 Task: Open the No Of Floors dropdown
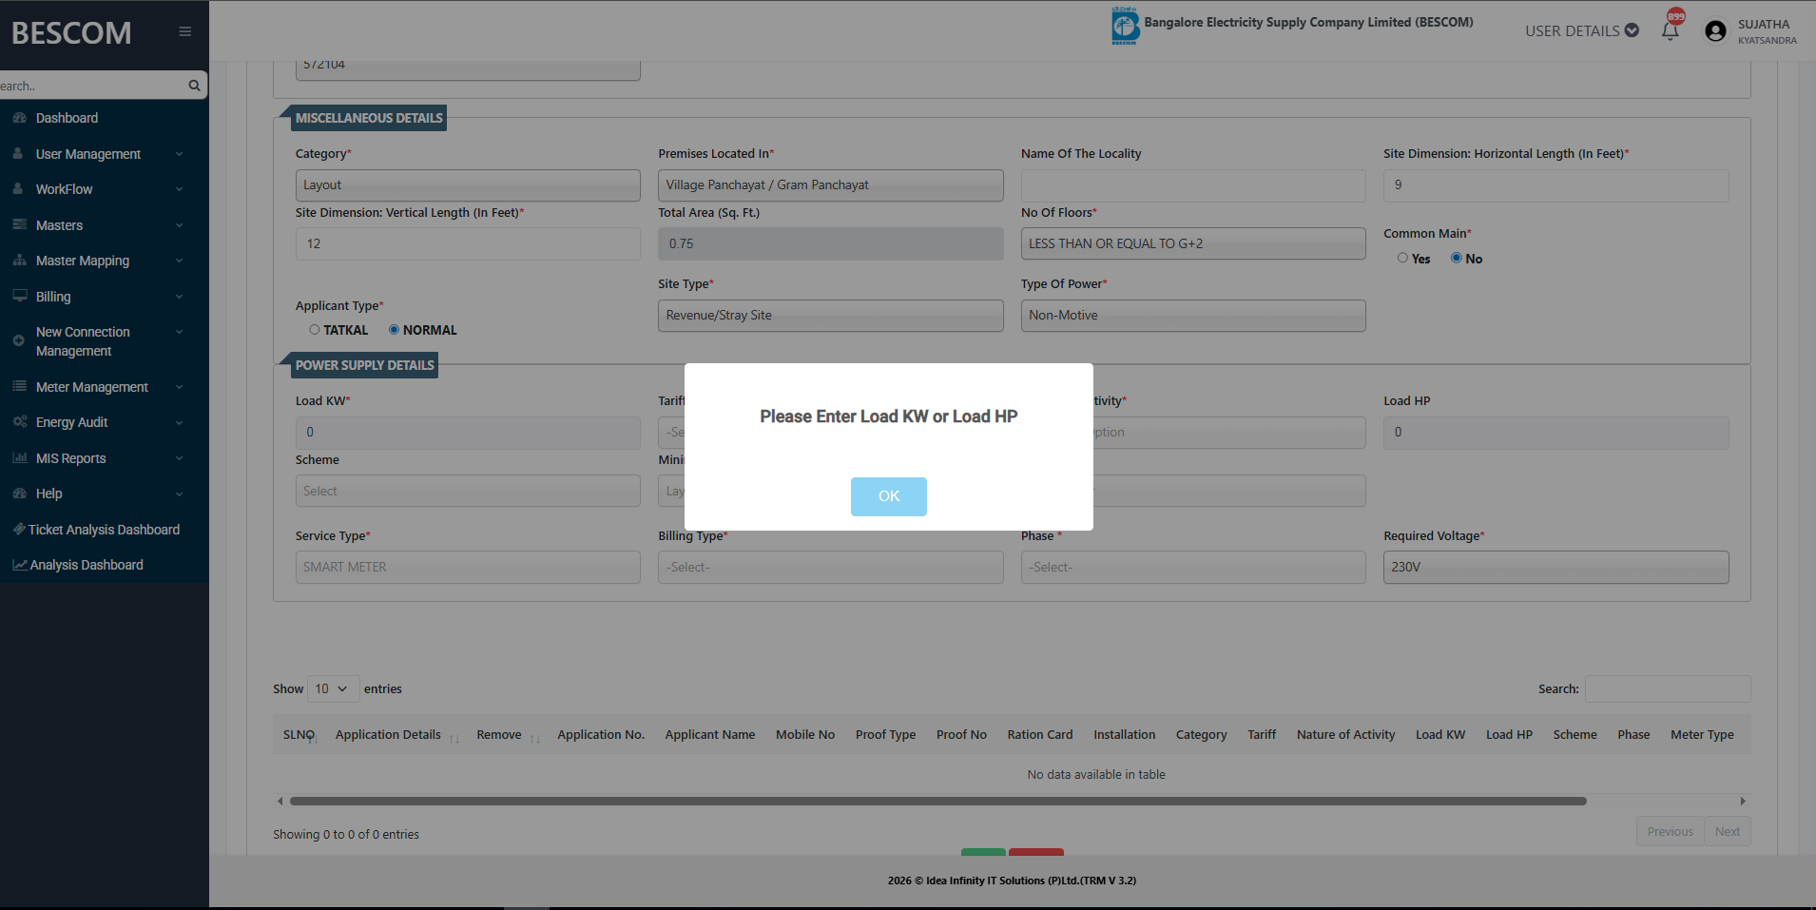point(1193,243)
